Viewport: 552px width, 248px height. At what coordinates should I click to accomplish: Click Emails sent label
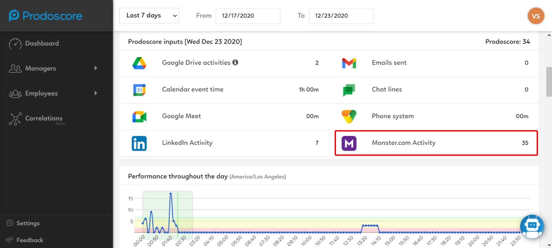(x=389, y=63)
